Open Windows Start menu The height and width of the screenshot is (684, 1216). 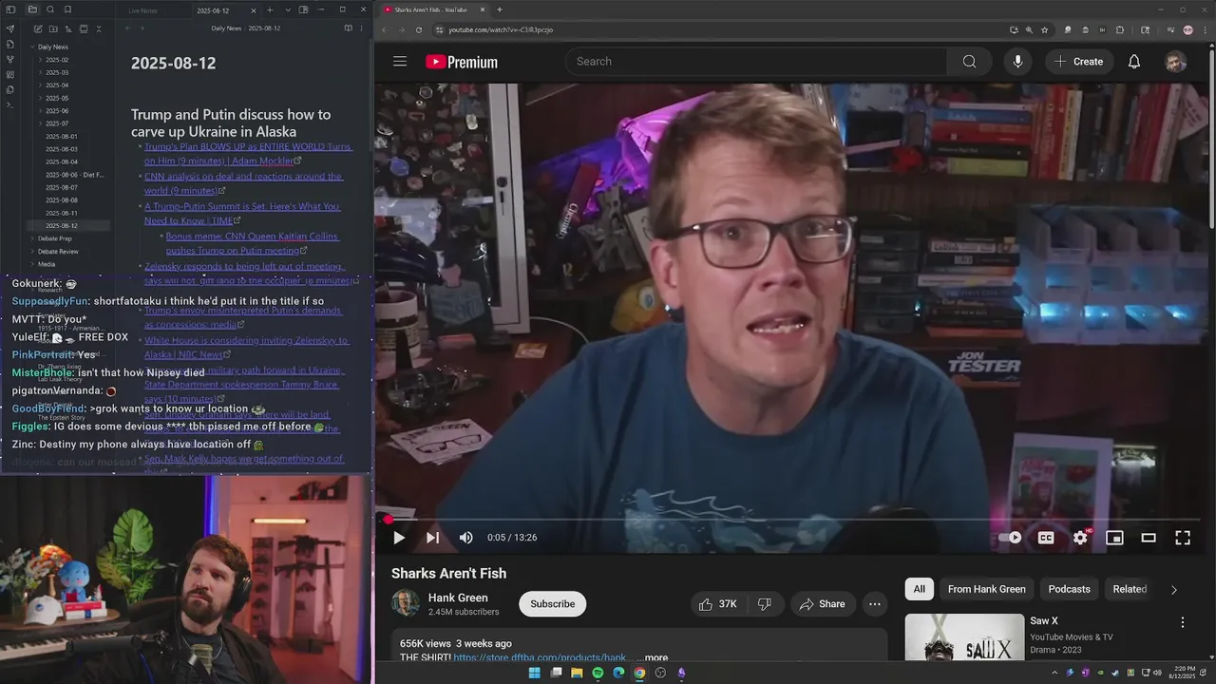534,674
